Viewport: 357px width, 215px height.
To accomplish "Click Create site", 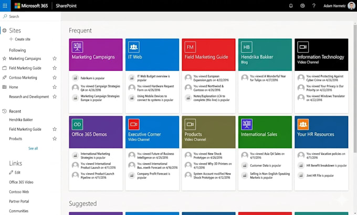I will pyautogui.click(x=23, y=39).
